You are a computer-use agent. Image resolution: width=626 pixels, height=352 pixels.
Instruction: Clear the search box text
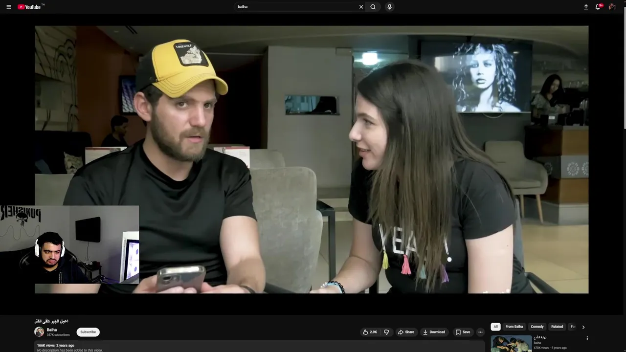coord(361,7)
